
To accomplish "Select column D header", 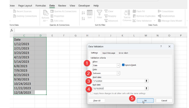I will (40, 35).
